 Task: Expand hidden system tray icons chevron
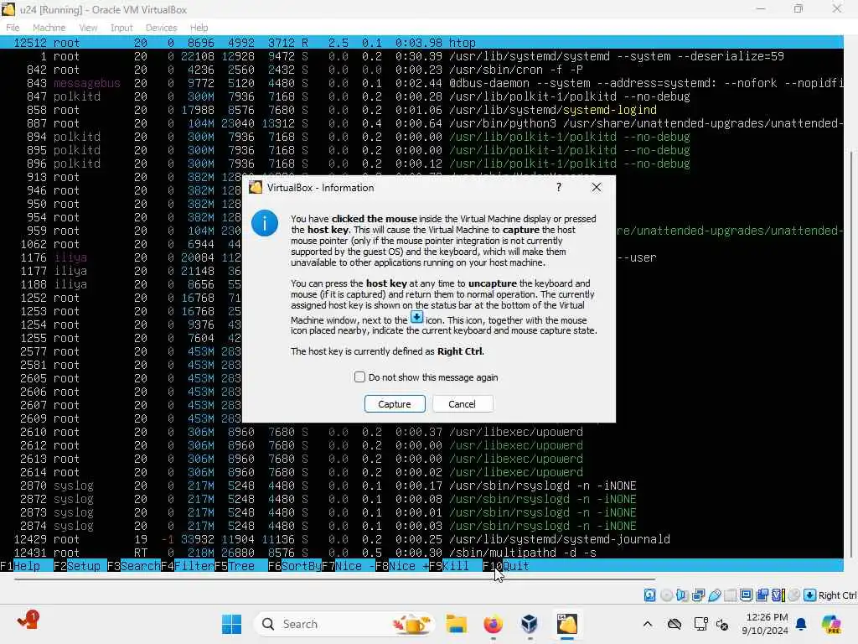click(648, 624)
